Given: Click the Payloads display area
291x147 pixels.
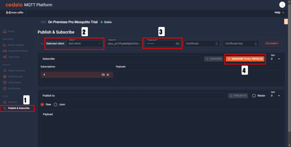Looking at the screenshot, I should pos(199,77).
